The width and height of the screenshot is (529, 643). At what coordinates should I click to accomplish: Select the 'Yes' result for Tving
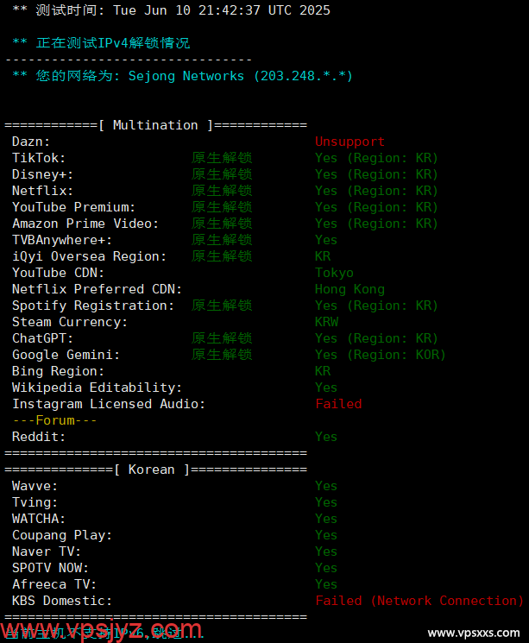pyautogui.click(x=326, y=502)
